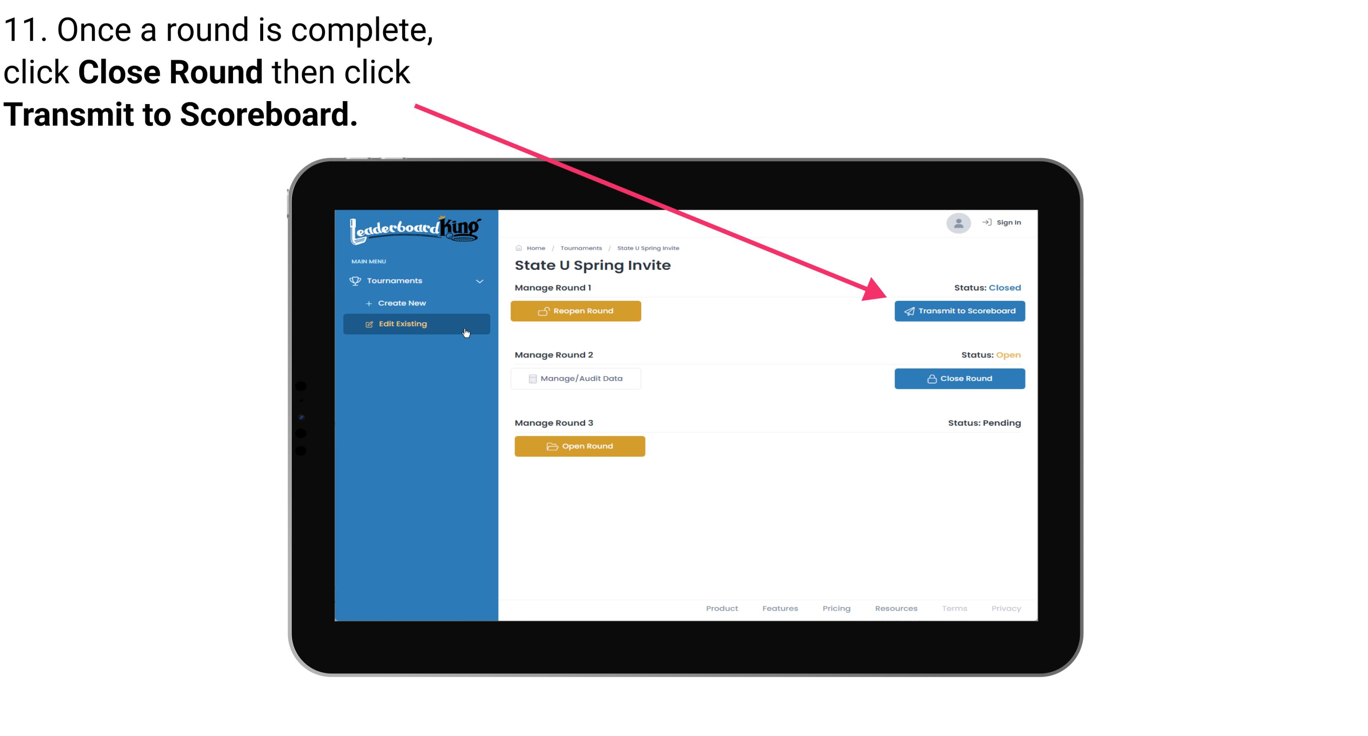Click the Manage/Audit Data spreadsheet icon
The image size is (1368, 736).
coord(530,378)
